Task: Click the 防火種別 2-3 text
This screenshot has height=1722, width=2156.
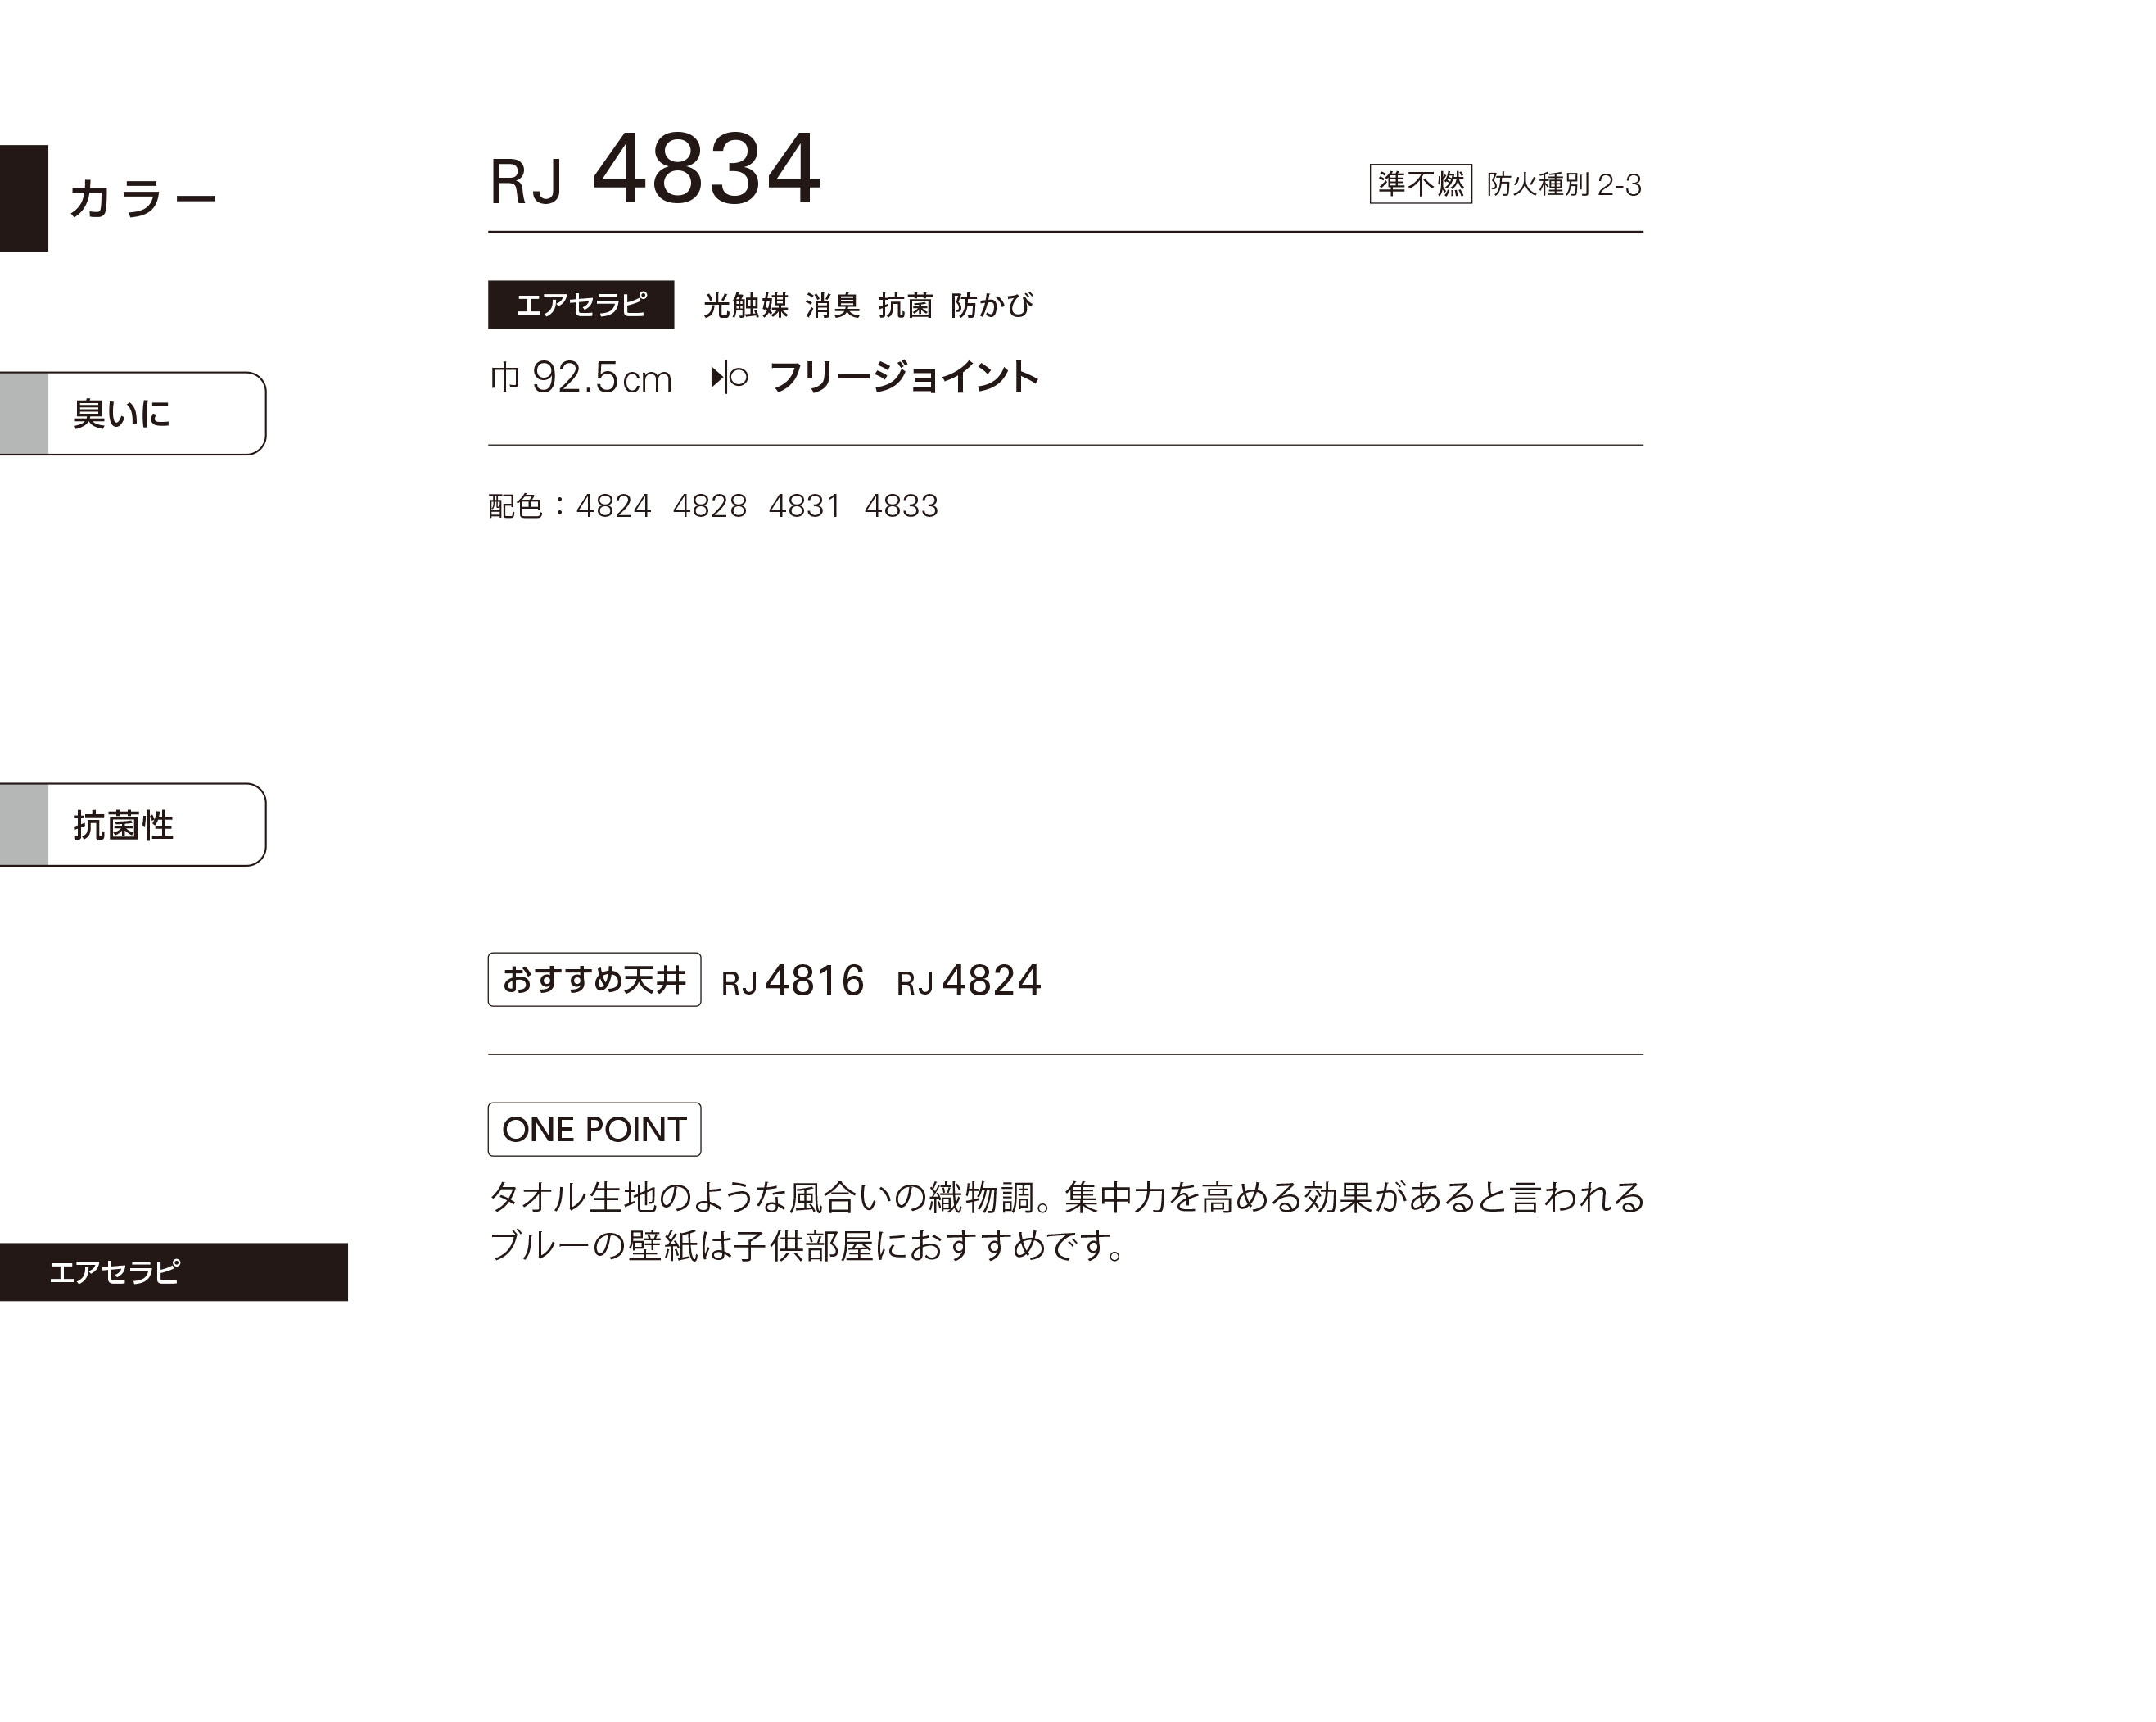Action: (1564, 185)
